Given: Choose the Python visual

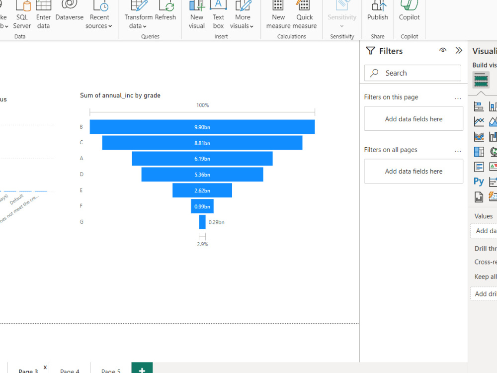Looking at the screenshot, I should tap(479, 182).
